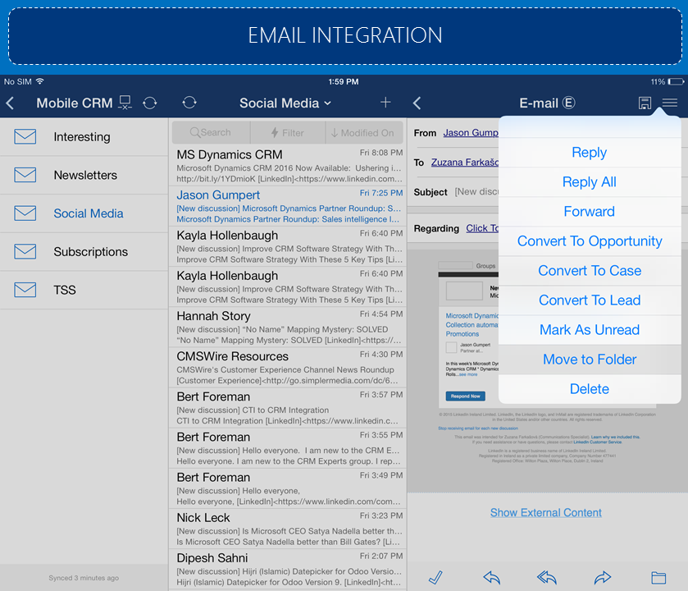The image size is (688, 591).
Task: Click the refresh icon left of Social Media
Action: tap(189, 103)
